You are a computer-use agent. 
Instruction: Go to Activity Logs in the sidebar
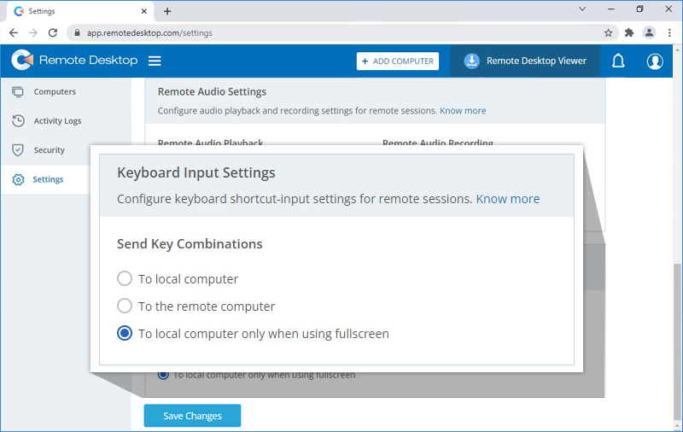(57, 120)
